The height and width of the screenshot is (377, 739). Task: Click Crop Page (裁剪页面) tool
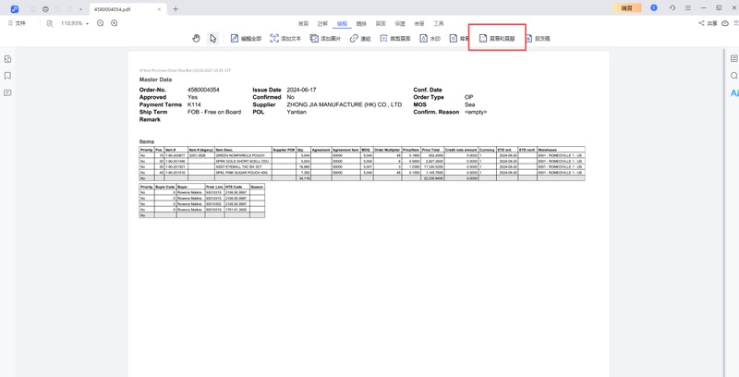395,39
